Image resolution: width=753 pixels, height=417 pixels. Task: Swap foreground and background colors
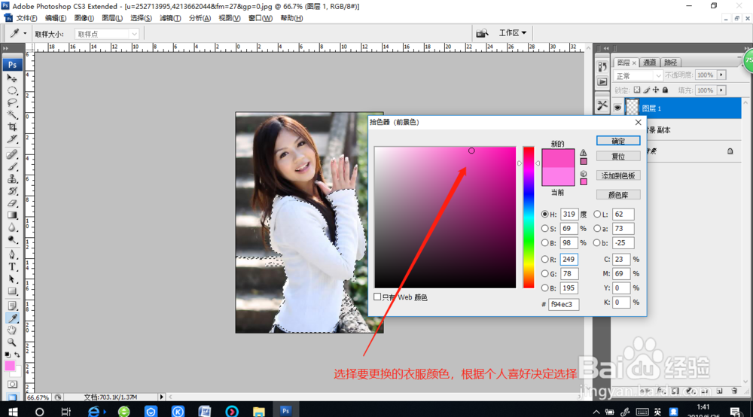click(x=17, y=355)
